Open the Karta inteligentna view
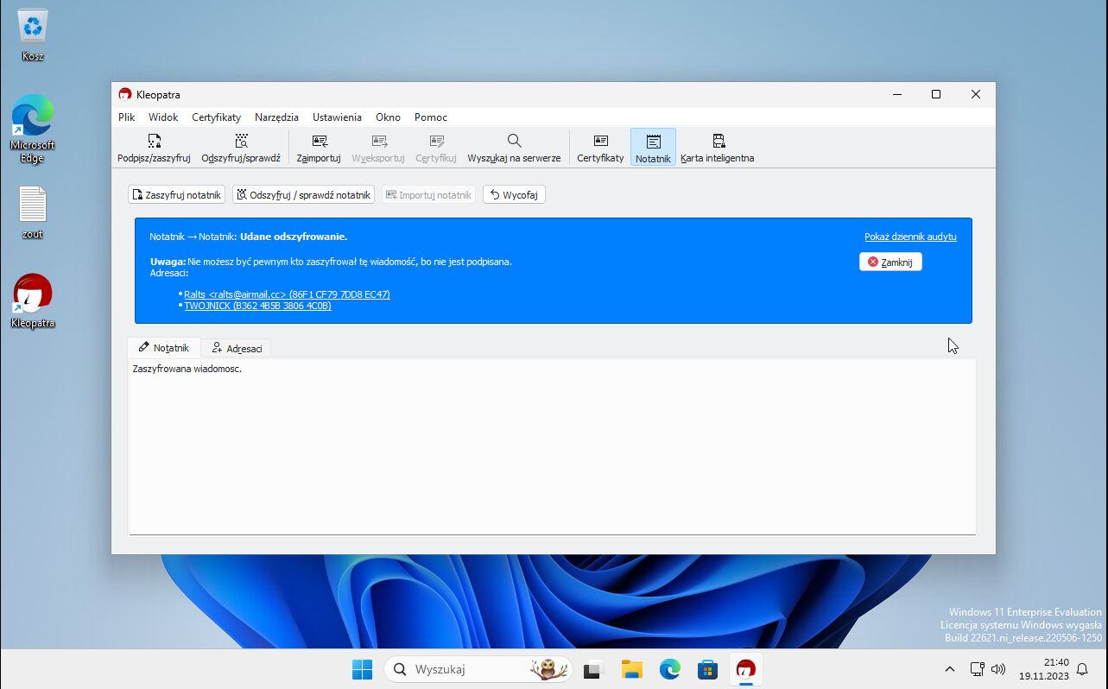This screenshot has width=1108, height=689. click(717, 148)
